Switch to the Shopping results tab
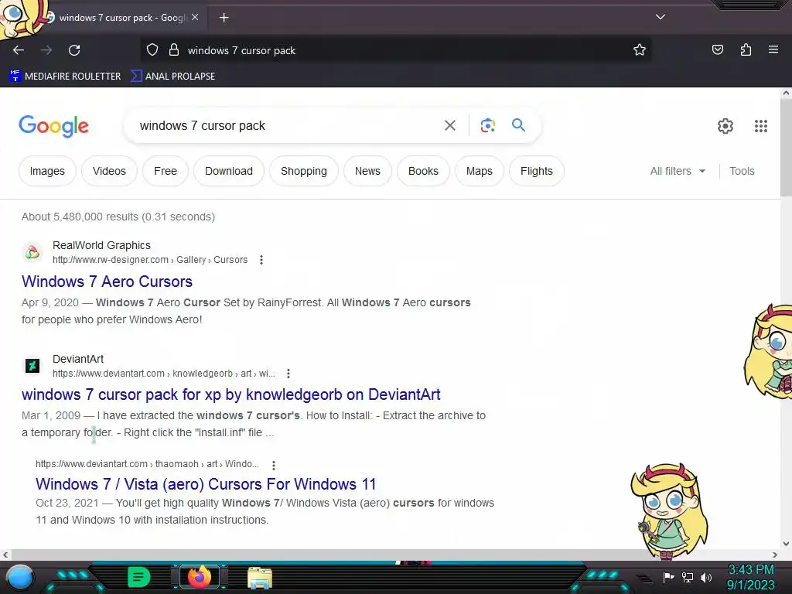The image size is (792, 594). [x=303, y=171]
